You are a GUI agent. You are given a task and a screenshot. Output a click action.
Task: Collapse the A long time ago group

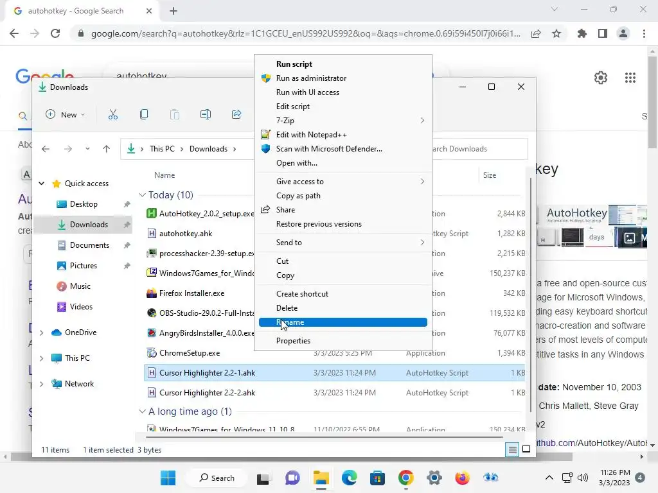142,411
